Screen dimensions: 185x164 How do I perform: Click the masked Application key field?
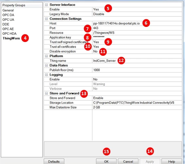pyautogui.click(x=137, y=37)
